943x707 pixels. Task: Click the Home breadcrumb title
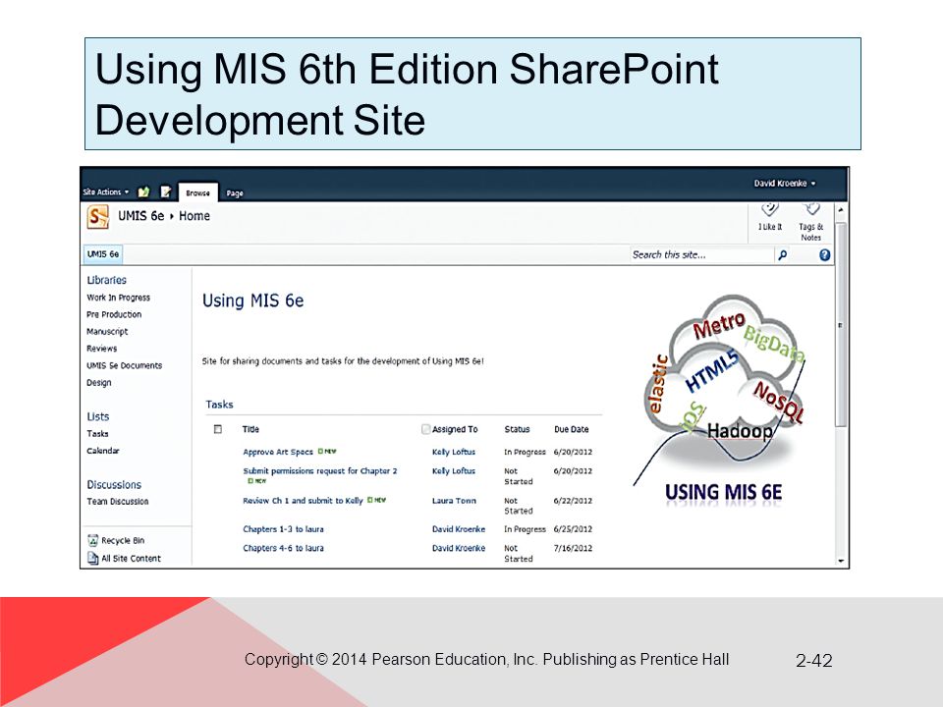pyautogui.click(x=194, y=216)
